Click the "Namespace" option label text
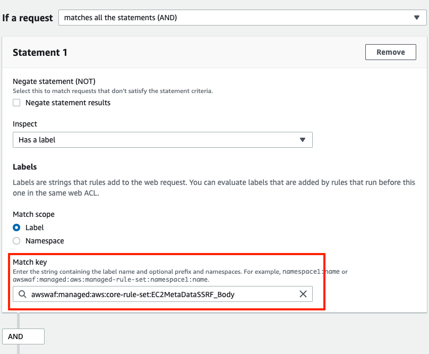 point(45,241)
